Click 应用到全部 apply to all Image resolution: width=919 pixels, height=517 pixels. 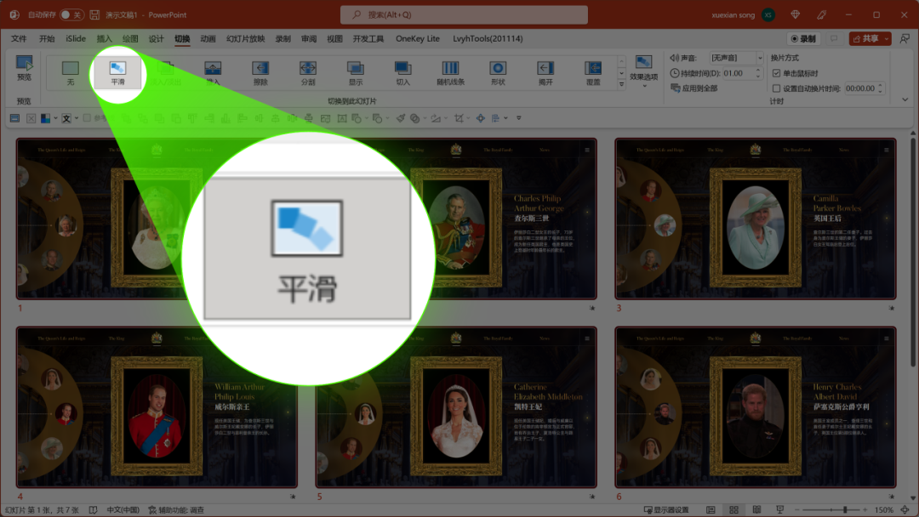pyautogui.click(x=694, y=88)
